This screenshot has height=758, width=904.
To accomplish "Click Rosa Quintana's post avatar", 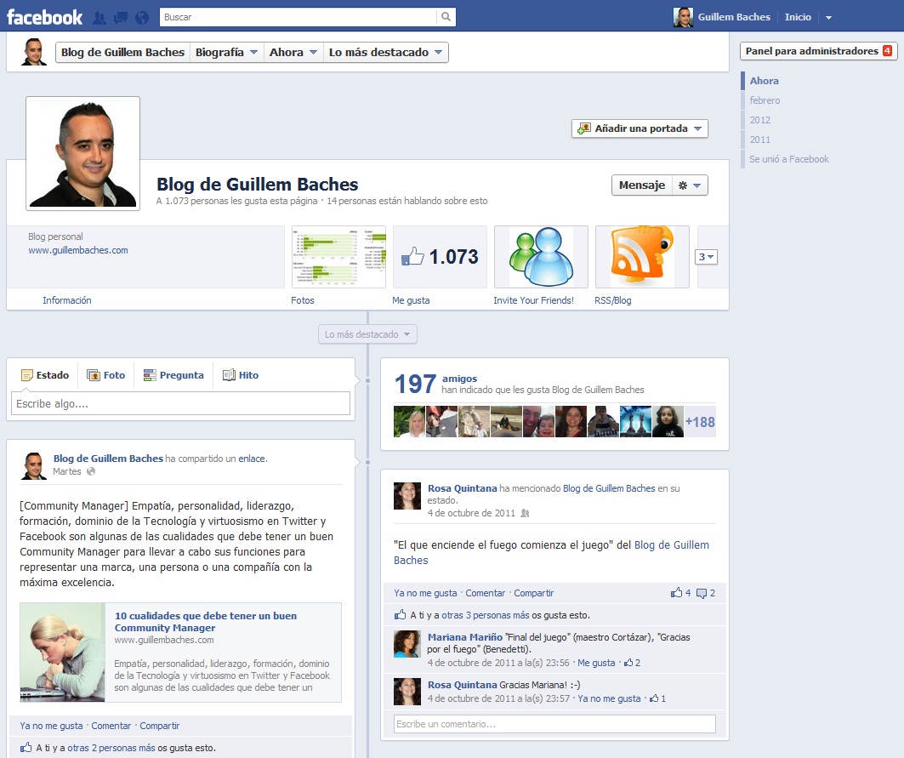I will coord(407,496).
